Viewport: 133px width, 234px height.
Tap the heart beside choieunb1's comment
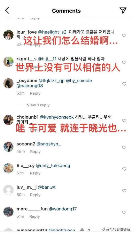pyautogui.click(x=124, y=121)
